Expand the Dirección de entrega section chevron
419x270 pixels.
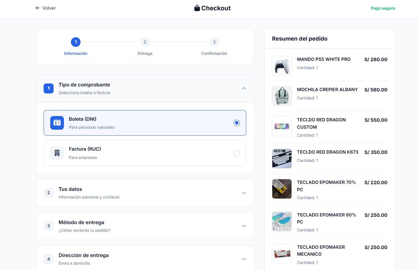coord(244,259)
